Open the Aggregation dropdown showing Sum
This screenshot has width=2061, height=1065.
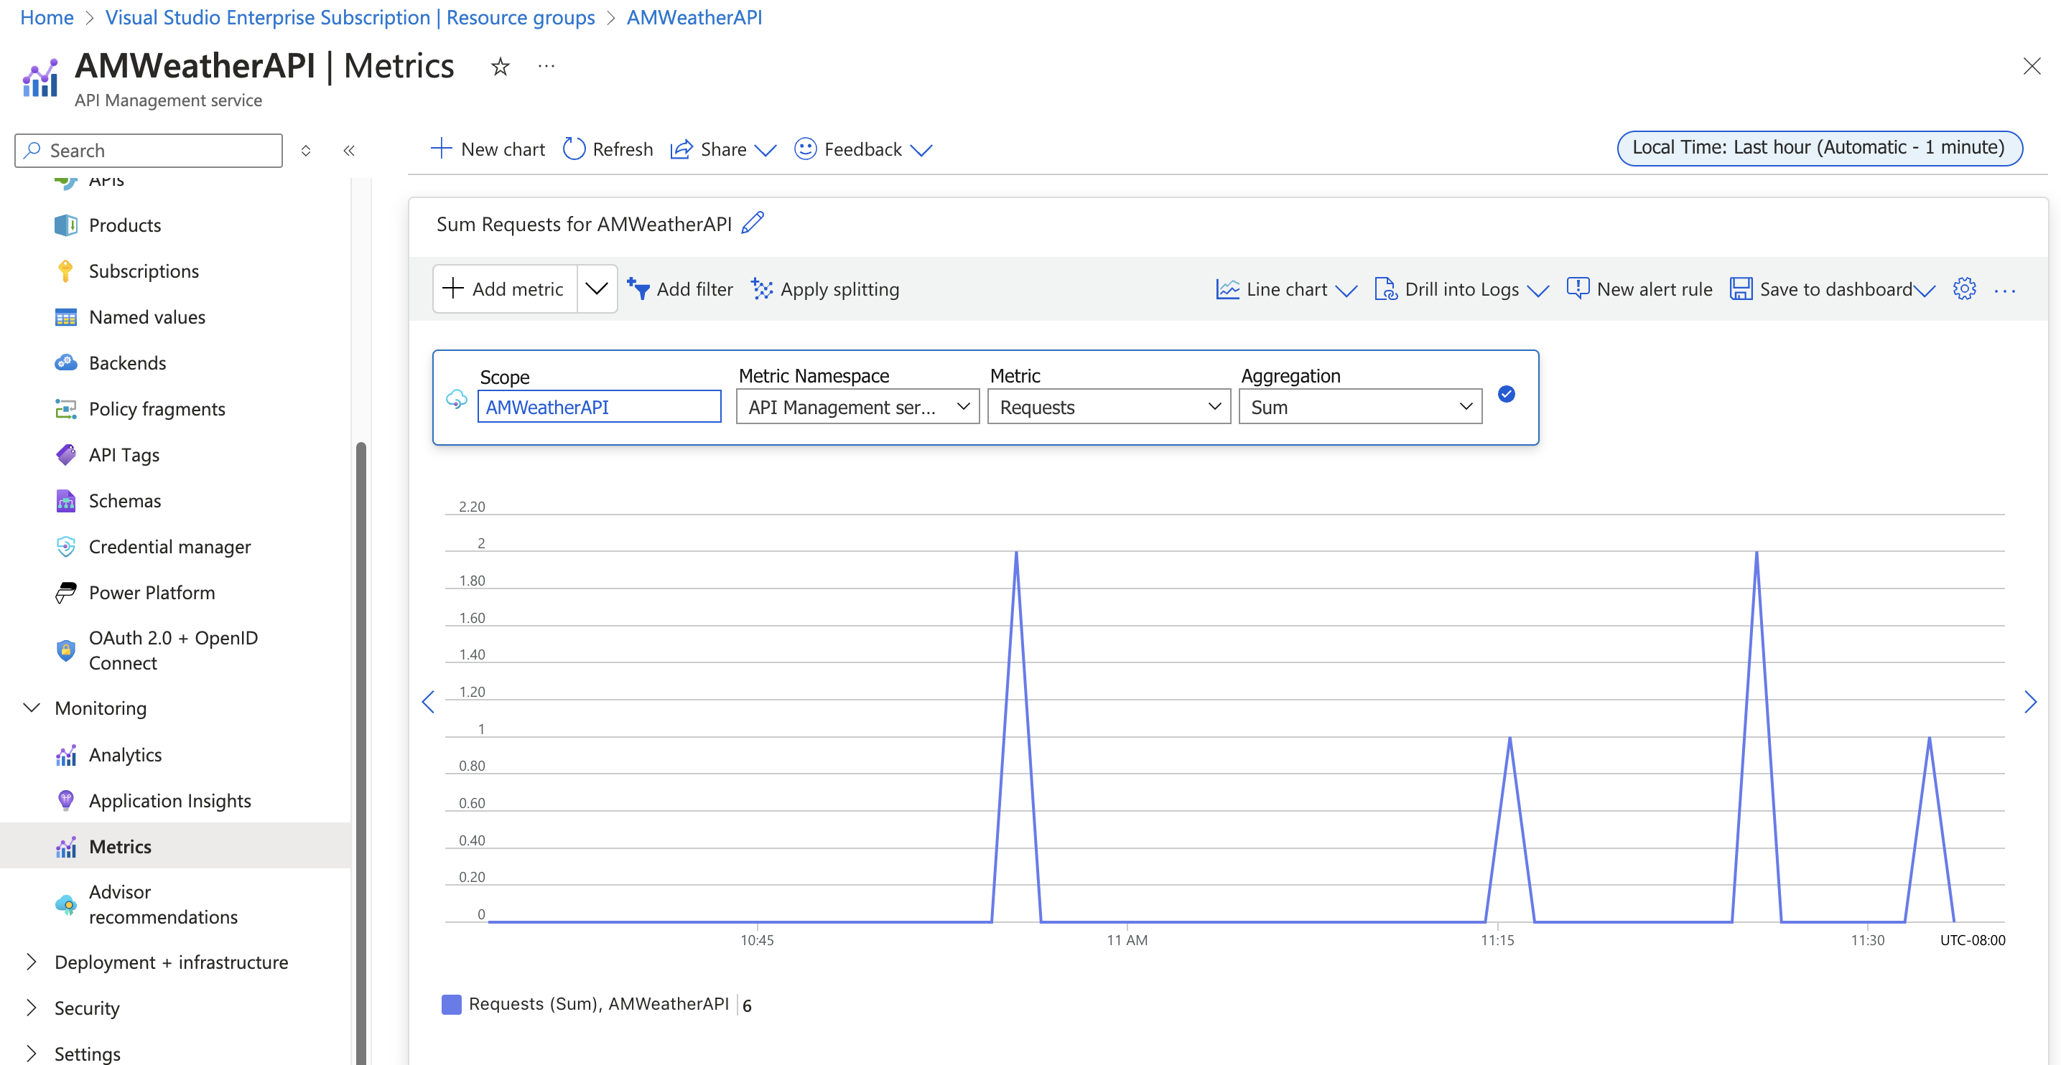1360,407
